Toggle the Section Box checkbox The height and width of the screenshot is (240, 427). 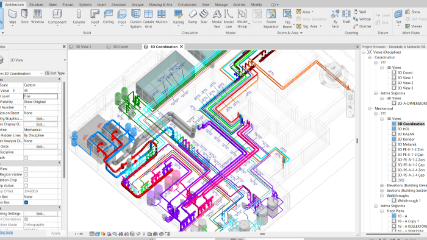point(26,202)
